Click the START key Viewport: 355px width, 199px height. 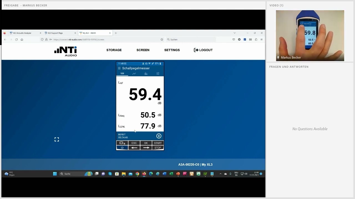(158, 143)
